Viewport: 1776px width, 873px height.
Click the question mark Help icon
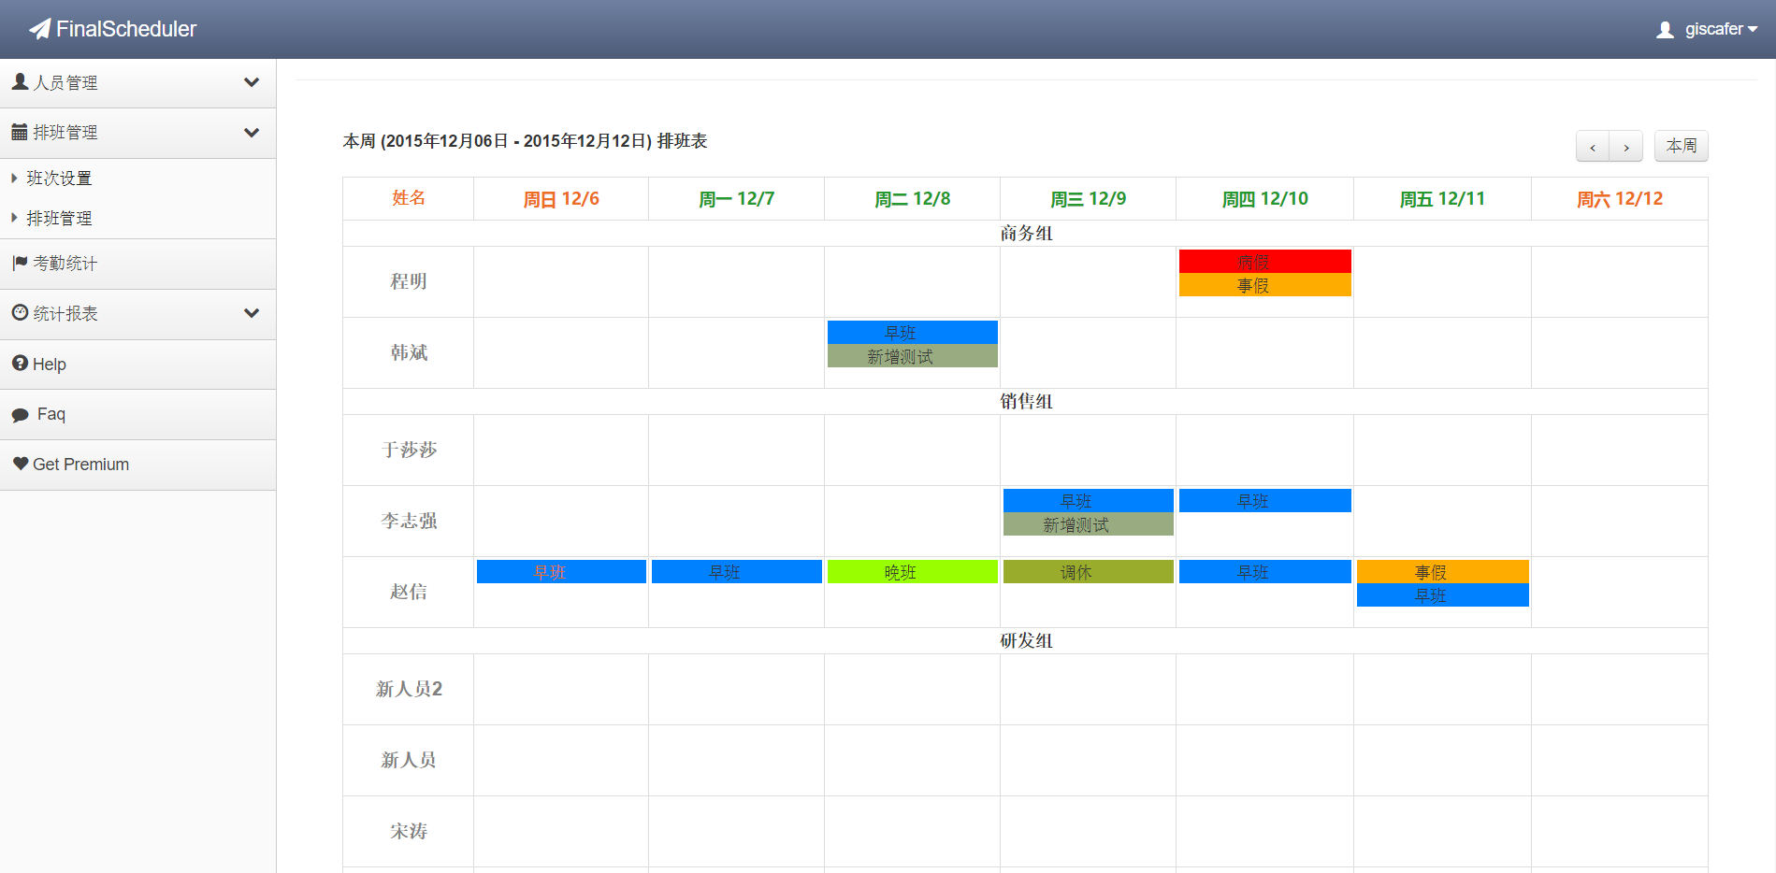tap(20, 364)
